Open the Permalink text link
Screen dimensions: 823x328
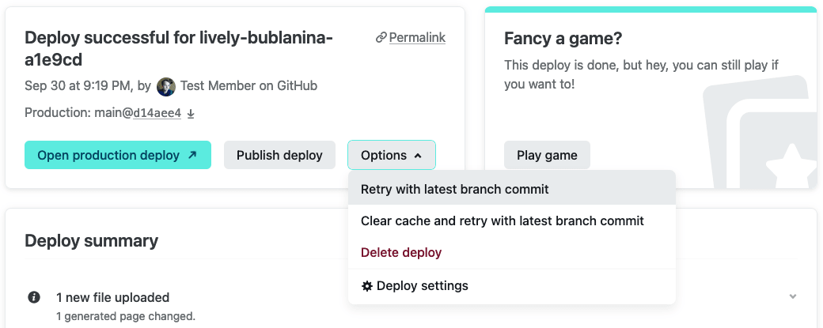417,38
